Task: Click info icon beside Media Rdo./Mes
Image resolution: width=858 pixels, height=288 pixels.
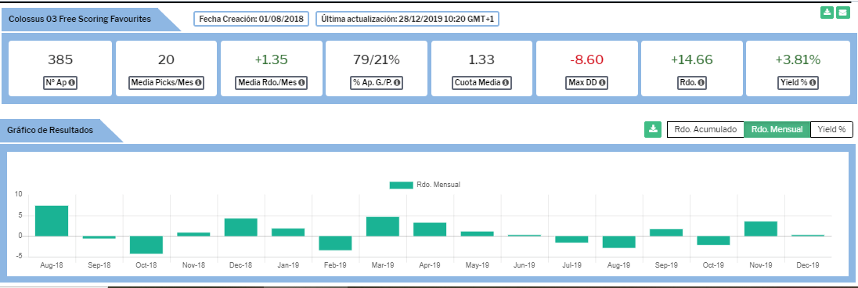Action: pyautogui.click(x=301, y=83)
